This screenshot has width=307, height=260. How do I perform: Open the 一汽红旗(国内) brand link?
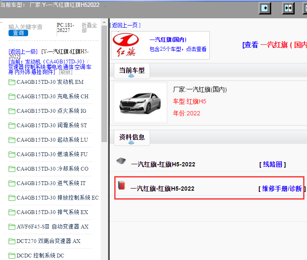(x=168, y=40)
